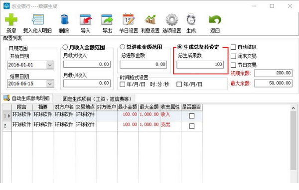Click the 摘要 column header

[x=43, y=107]
